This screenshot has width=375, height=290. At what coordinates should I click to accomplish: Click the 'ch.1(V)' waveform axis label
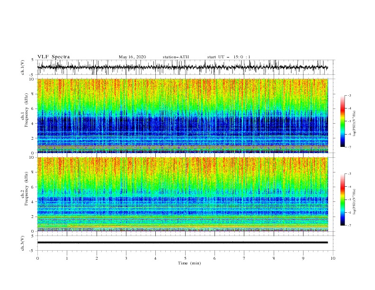(23, 67)
